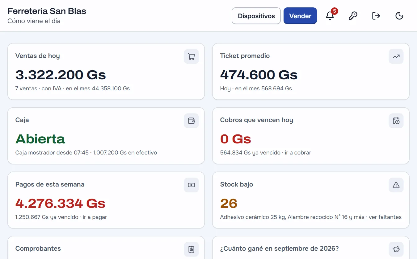Follow the 'ir a pagar' link
This screenshot has width=417, height=259.
(95, 217)
